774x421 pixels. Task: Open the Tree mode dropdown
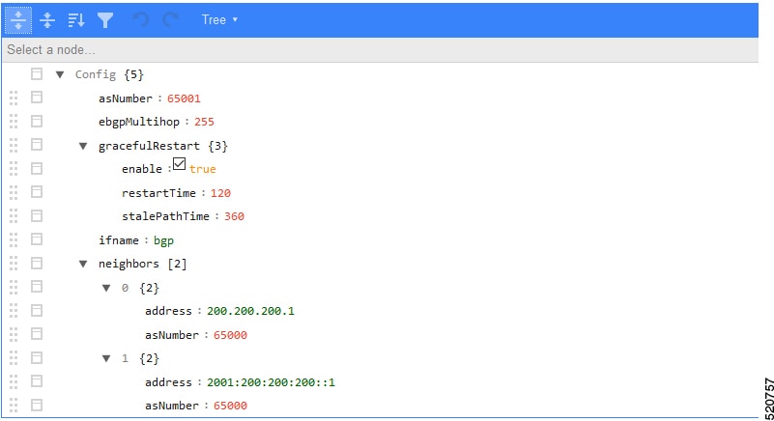tap(219, 19)
